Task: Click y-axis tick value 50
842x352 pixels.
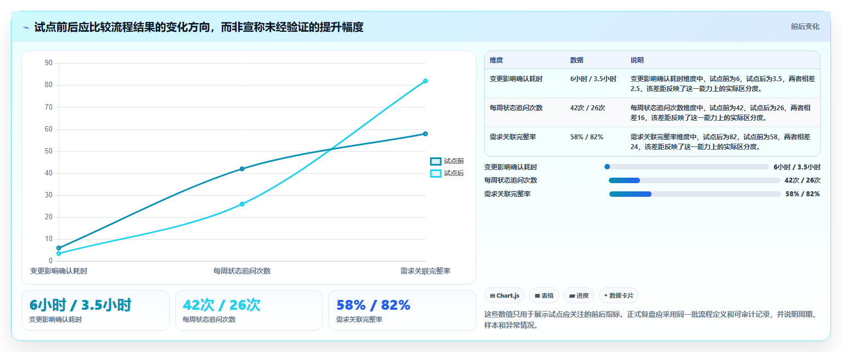Action: (49, 151)
